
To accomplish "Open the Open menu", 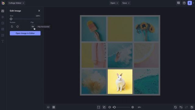I will coord(114,3).
